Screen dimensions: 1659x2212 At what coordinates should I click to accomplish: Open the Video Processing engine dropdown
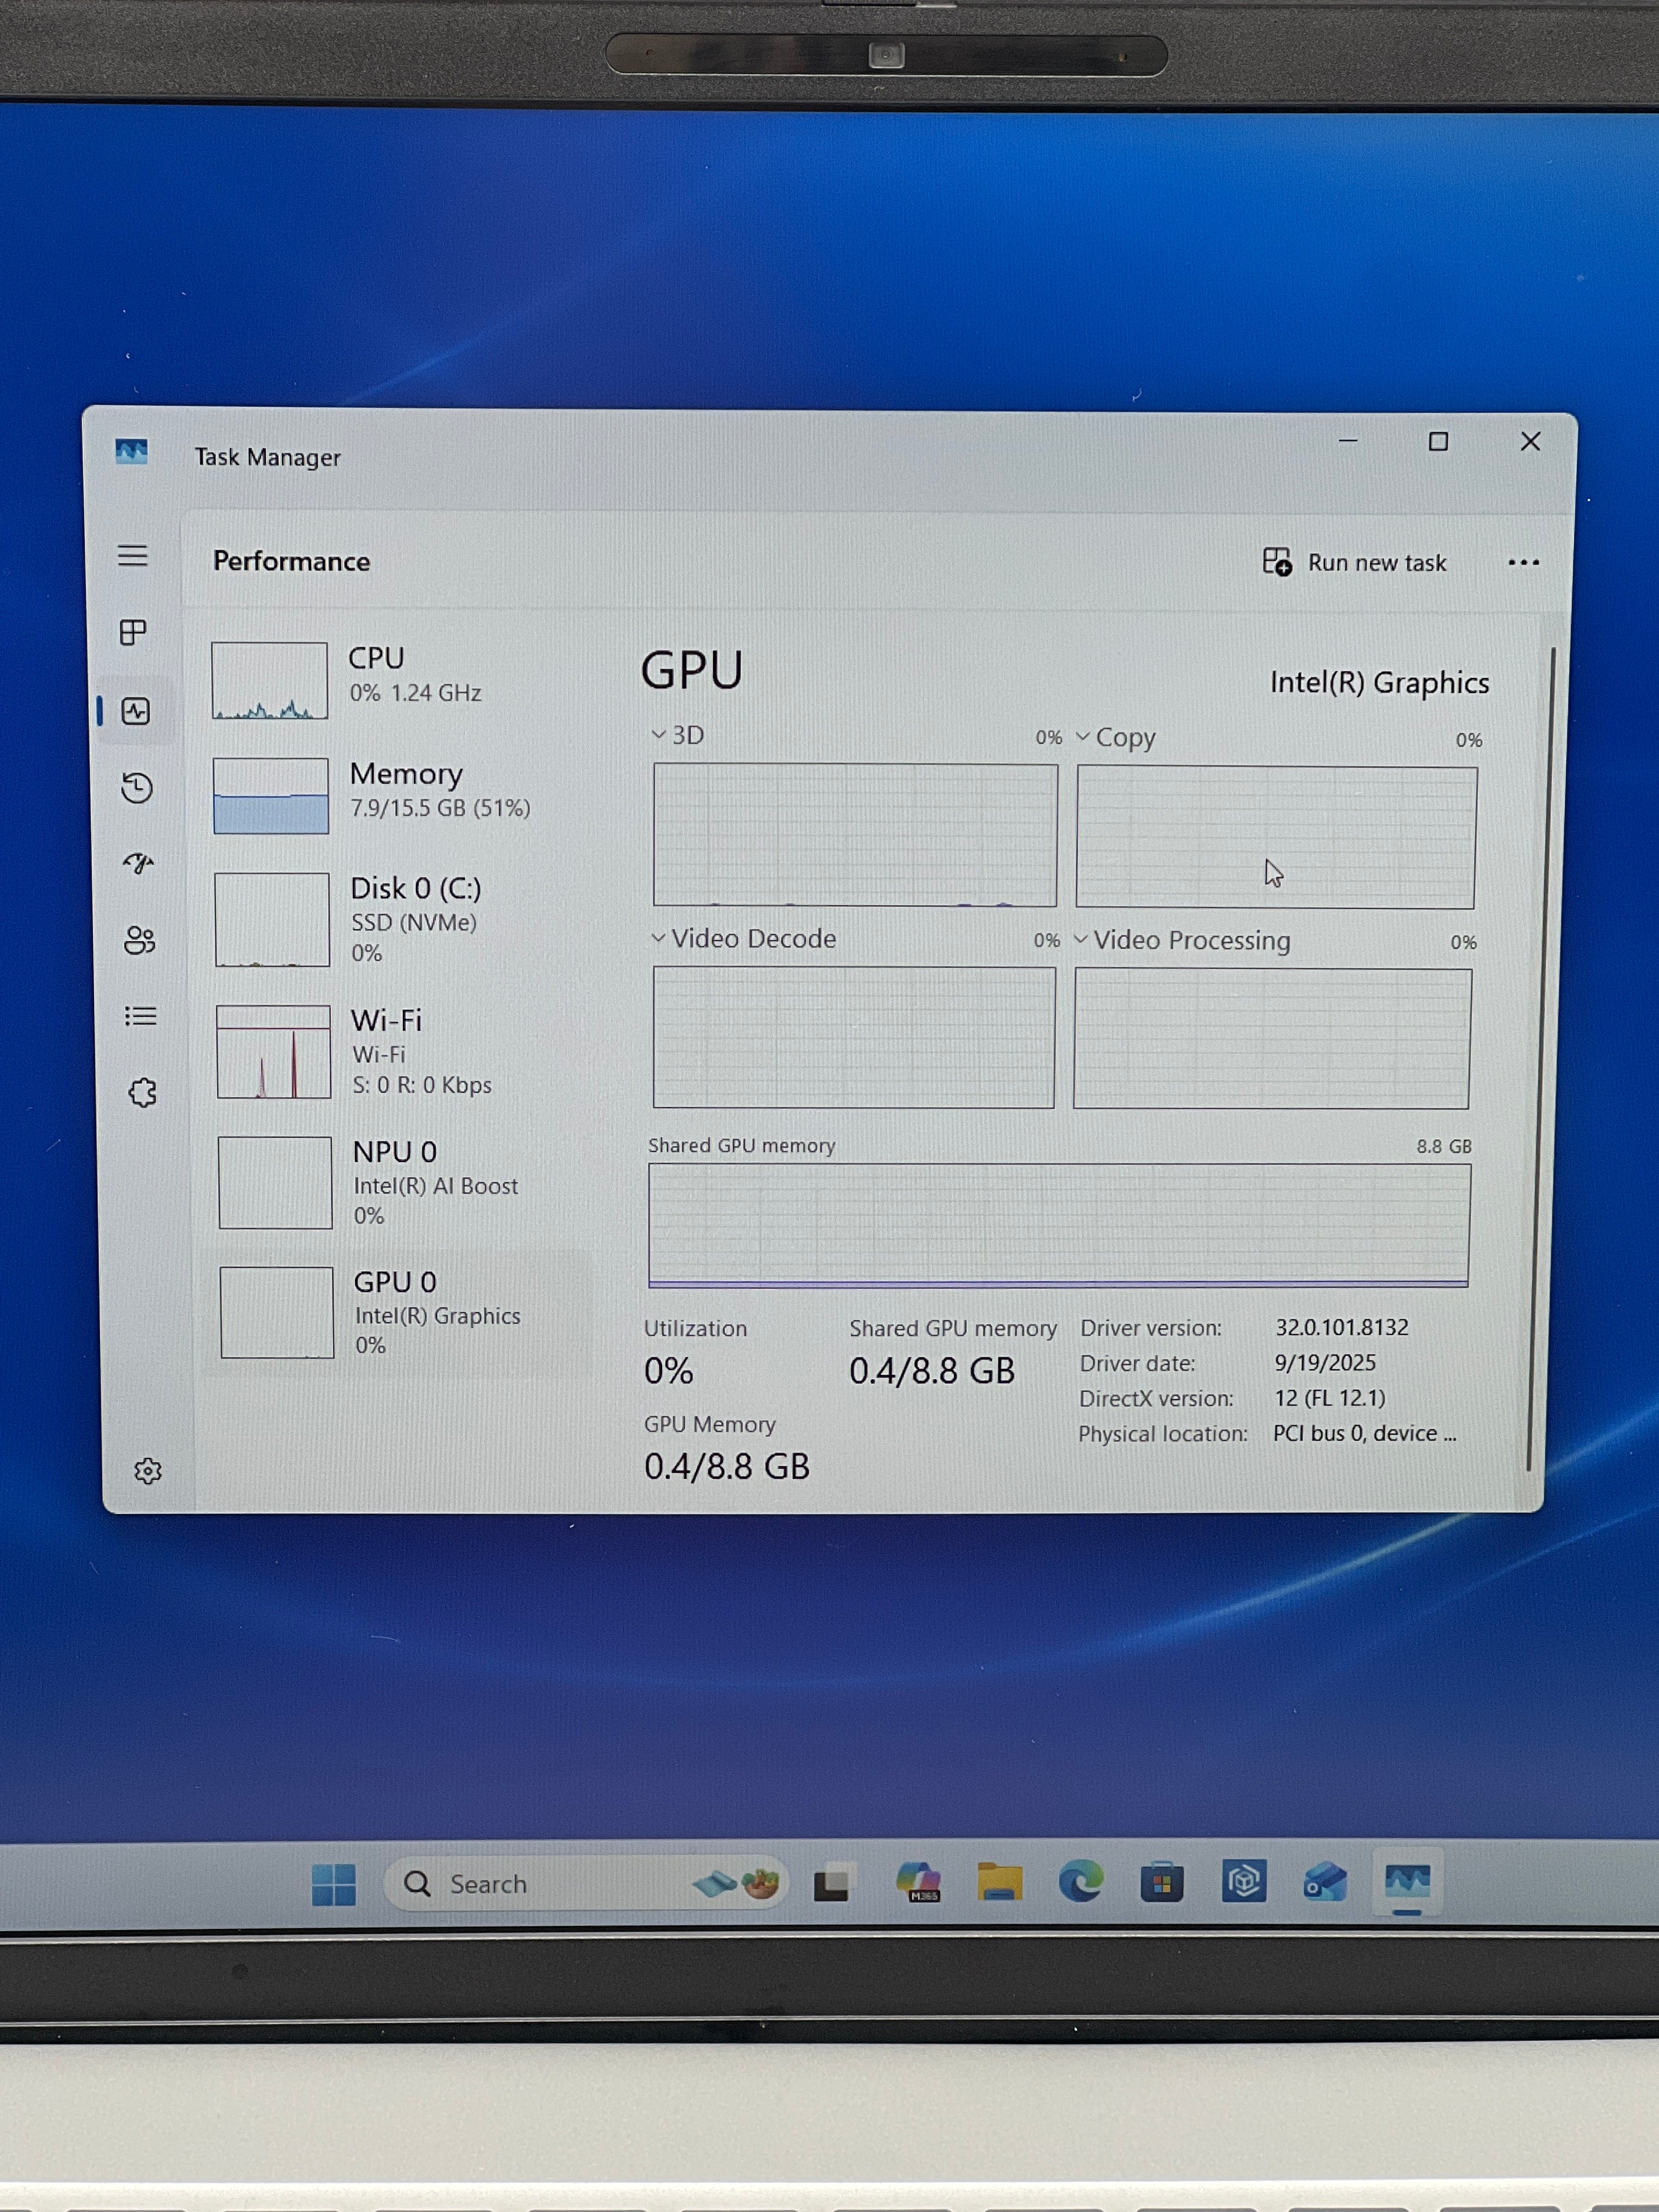(1182, 940)
